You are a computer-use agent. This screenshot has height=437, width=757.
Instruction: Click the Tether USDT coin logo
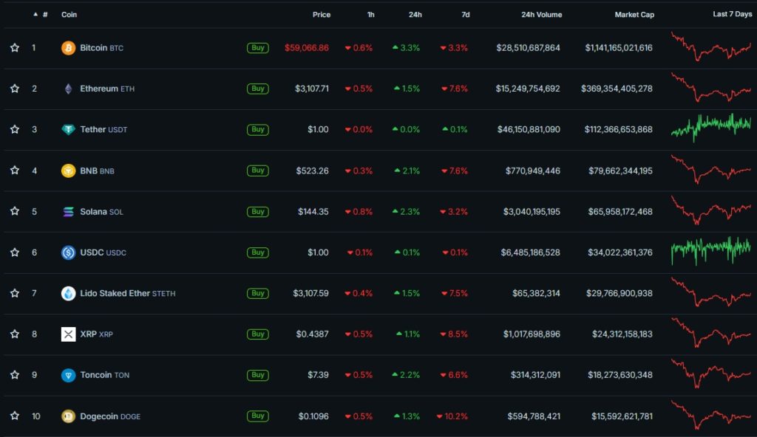tap(67, 129)
